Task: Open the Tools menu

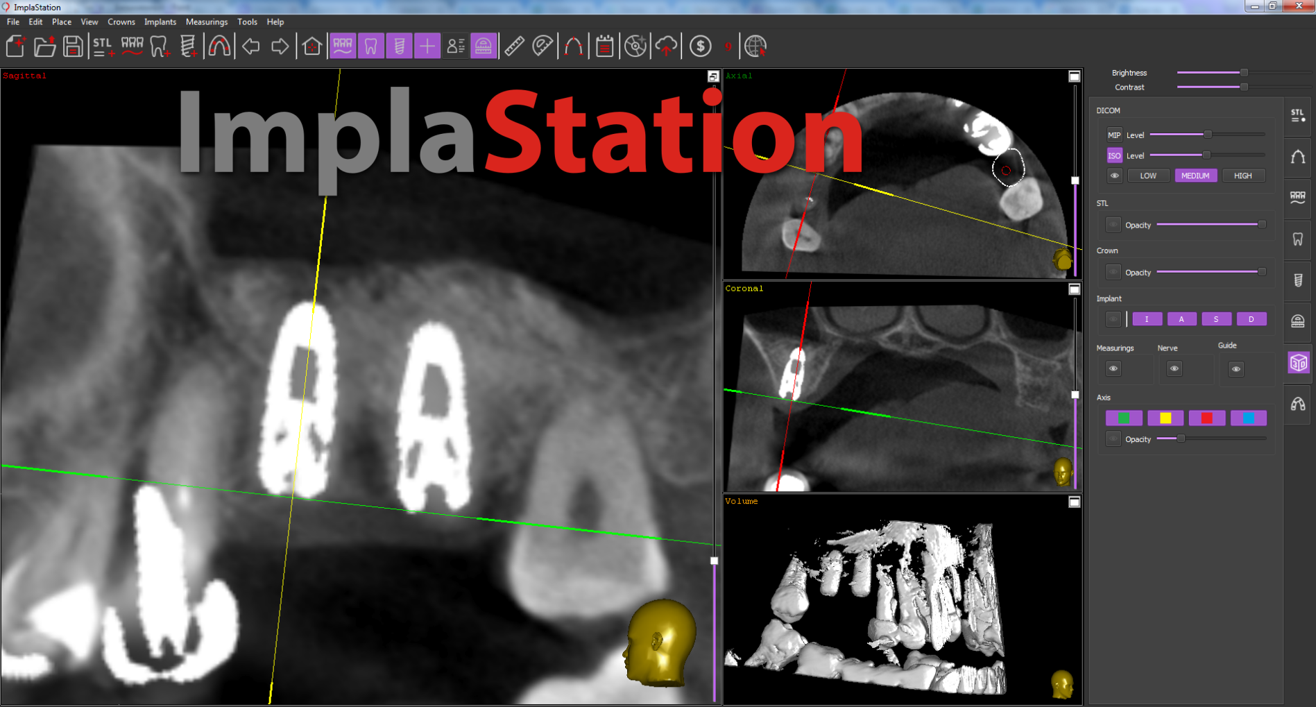Action: point(247,22)
